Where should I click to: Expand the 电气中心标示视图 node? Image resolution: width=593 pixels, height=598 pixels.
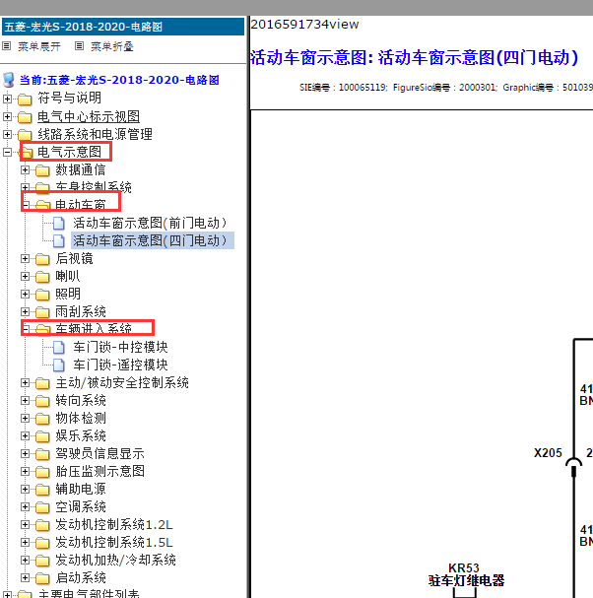7,116
